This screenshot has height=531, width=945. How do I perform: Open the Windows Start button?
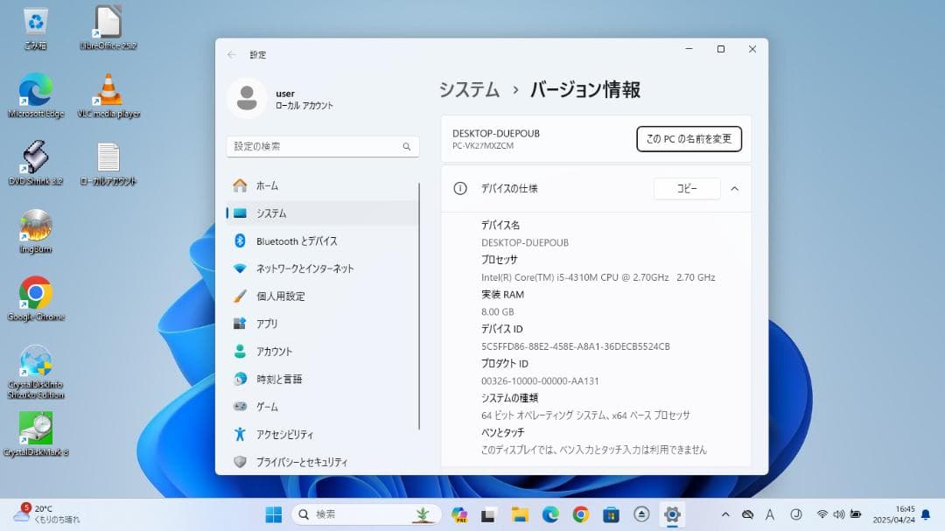pos(274,514)
